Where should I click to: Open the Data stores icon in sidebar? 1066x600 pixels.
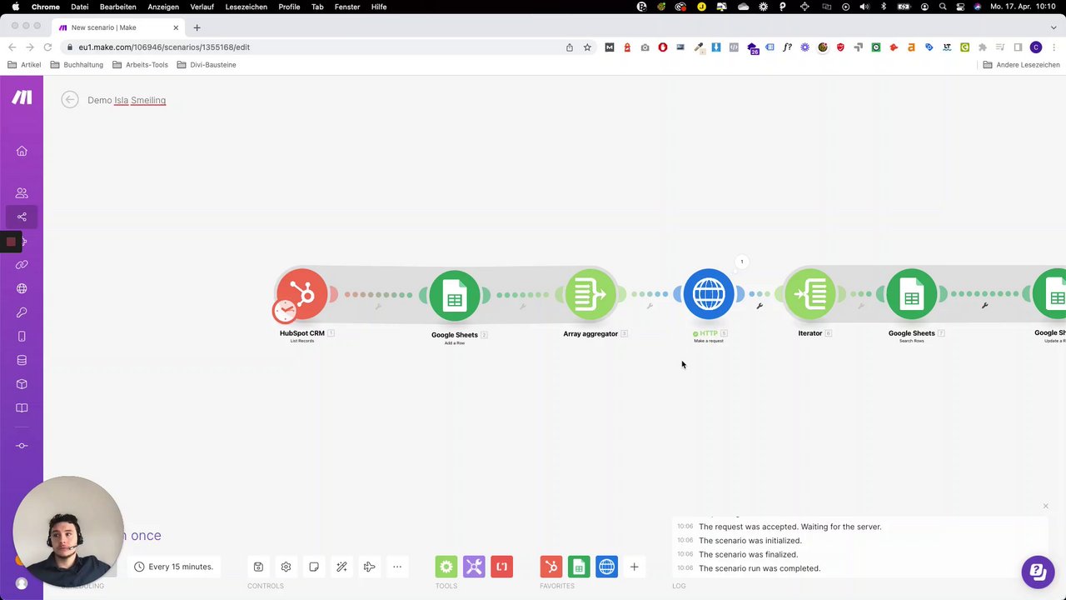(x=22, y=361)
